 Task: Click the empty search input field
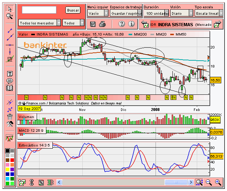tap(39, 10)
